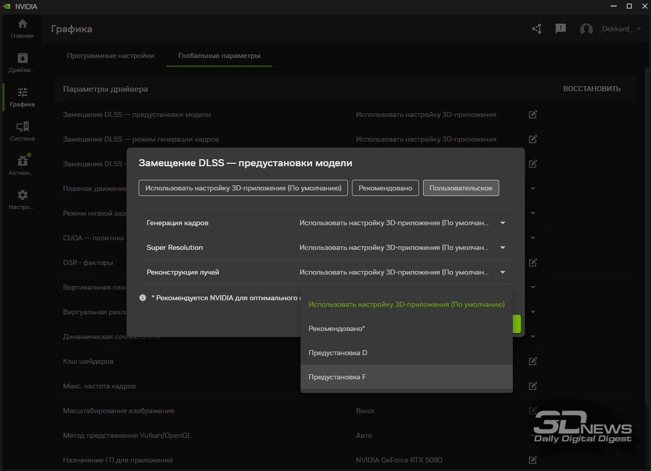Pick Предустановка D from the list
651x471 pixels.
coord(406,353)
